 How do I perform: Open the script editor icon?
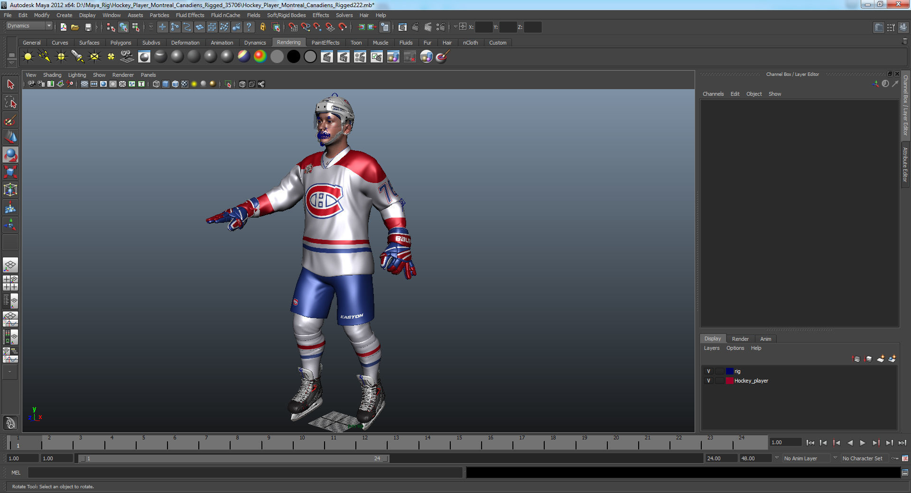coord(905,473)
